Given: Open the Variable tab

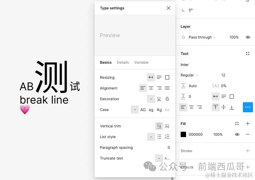Looking at the screenshot, I should (142, 62).
